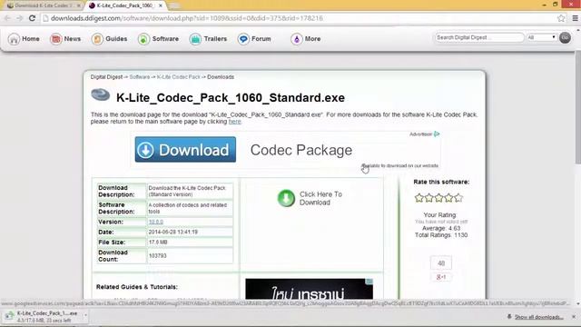
Task: Open the Guides navigation item
Action: pyautogui.click(x=109, y=38)
